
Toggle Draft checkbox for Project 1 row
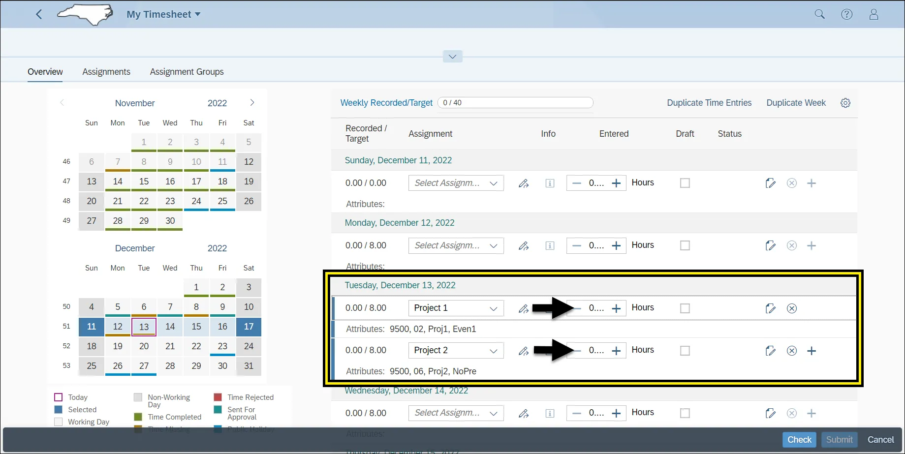pyautogui.click(x=685, y=308)
